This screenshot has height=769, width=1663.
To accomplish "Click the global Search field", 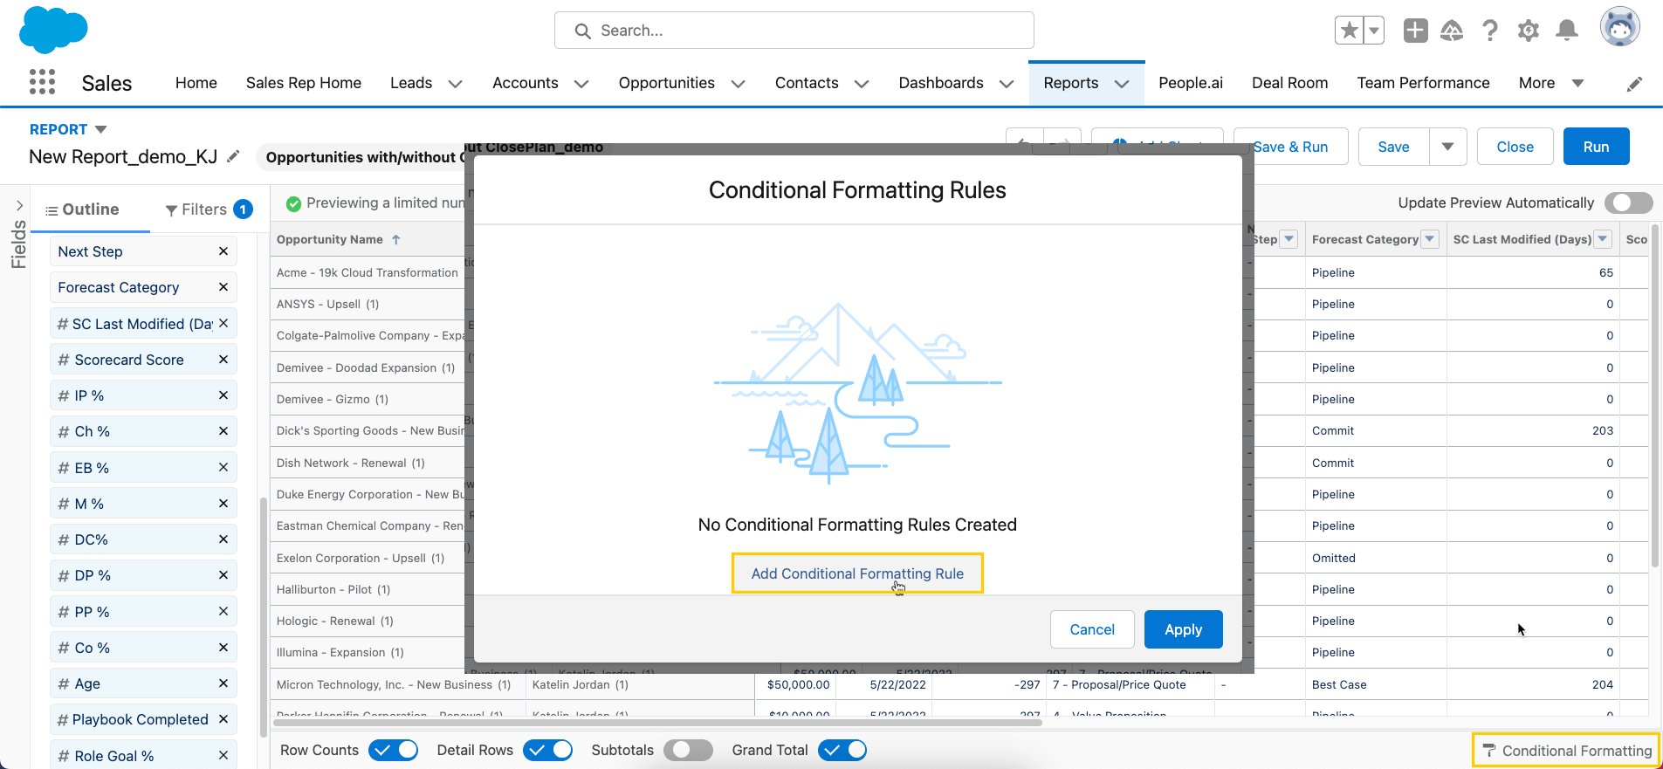I will pyautogui.click(x=794, y=31).
